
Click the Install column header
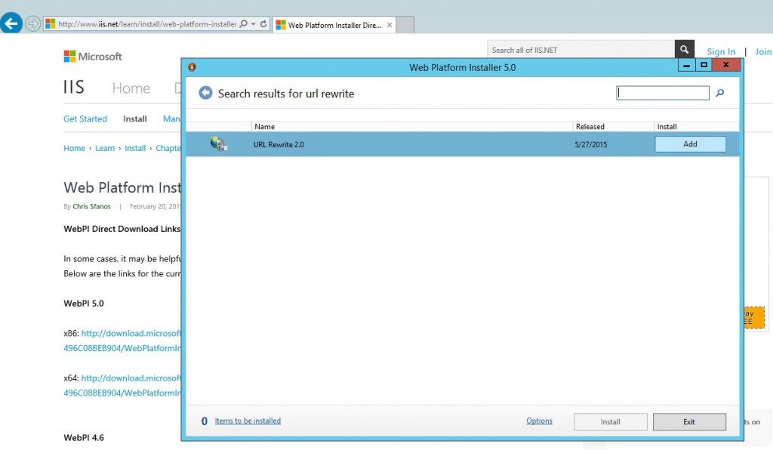pos(696,127)
